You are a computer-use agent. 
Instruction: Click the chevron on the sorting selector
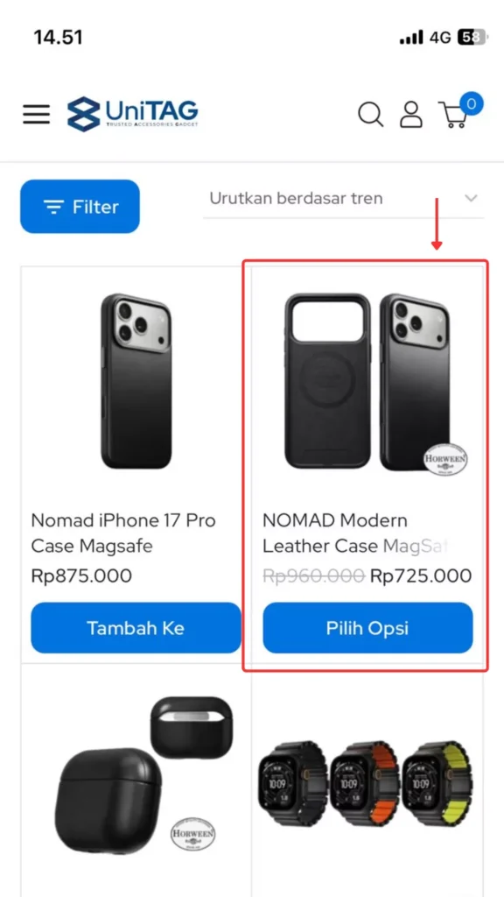click(472, 199)
